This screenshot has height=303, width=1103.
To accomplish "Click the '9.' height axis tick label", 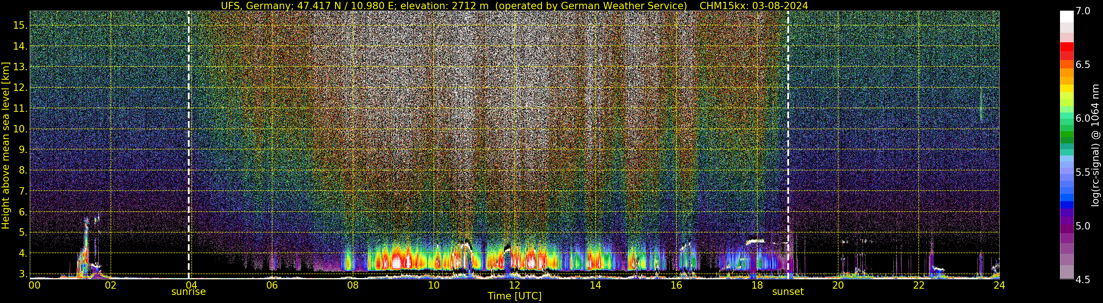I will (23, 150).
